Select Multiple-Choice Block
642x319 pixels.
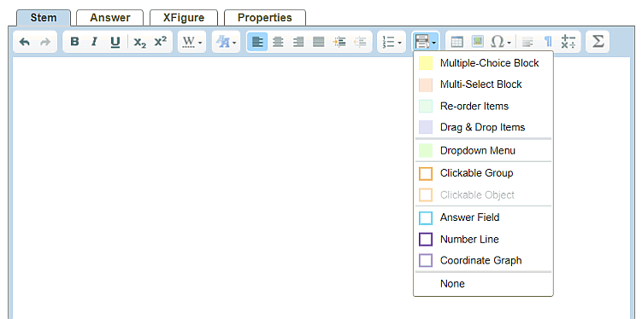pos(483,63)
